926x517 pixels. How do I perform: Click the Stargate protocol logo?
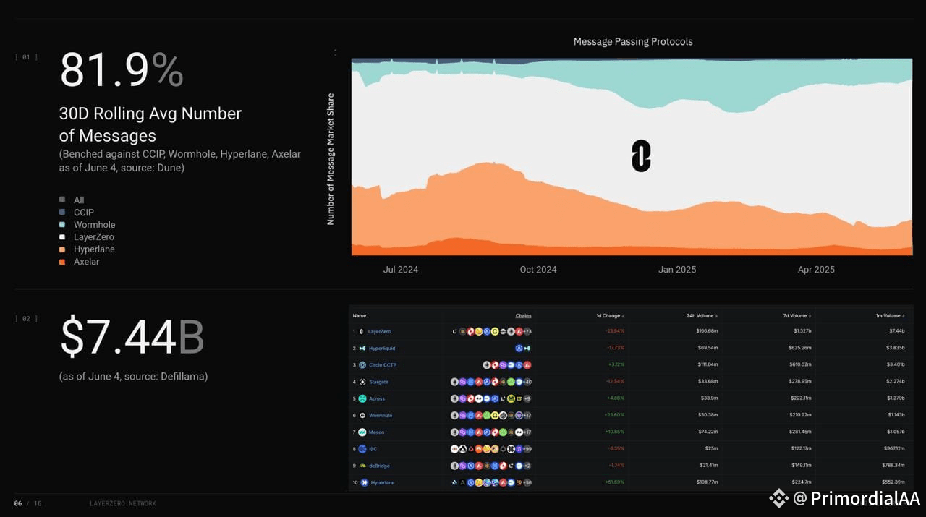pos(362,382)
